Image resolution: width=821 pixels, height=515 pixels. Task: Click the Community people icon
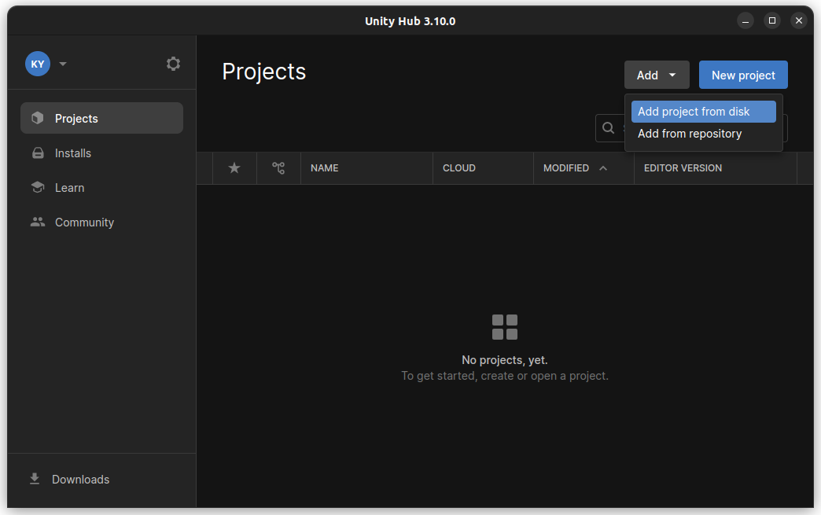(38, 222)
